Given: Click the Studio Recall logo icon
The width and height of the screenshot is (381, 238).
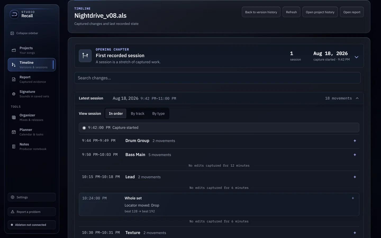Looking at the screenshot, I should click(14, 14).
